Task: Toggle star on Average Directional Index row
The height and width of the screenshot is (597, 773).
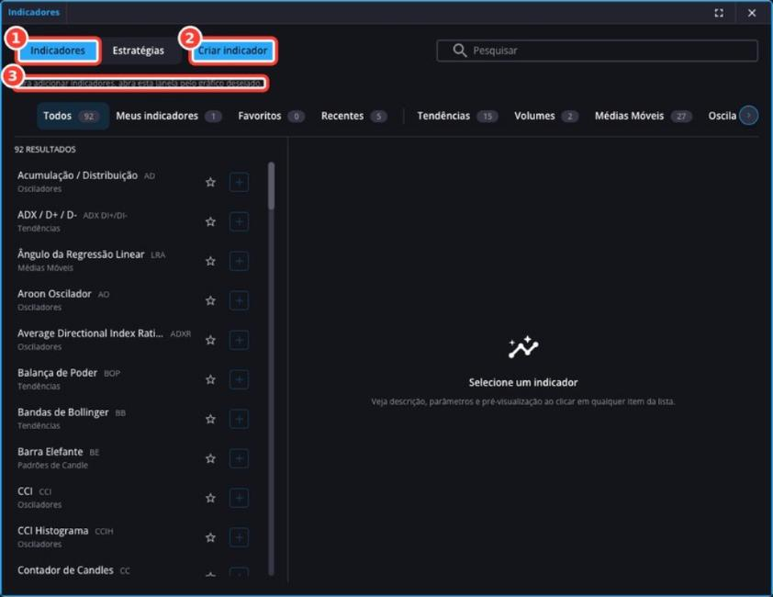Action: pos(210,340)
